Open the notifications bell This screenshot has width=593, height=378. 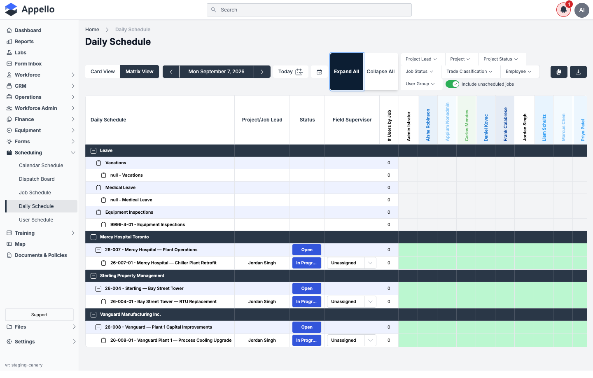point(563,10)
